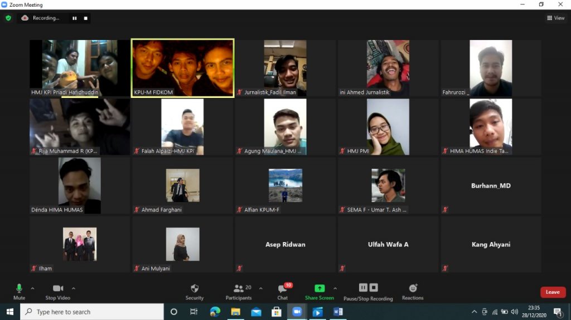Screen dimensions: 571x320
Task: Open the Reactions emoji menu
Action: 413,291
